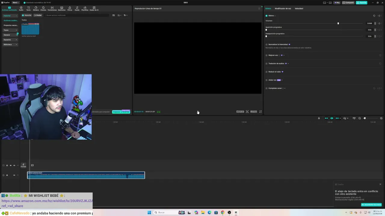Open the Menú dropdown
The image size is (385, 216).
(15, 3)
